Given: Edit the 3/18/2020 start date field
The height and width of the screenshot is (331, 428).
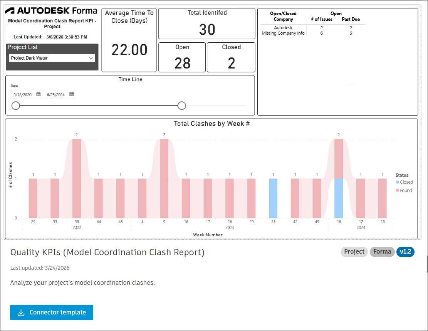Looking at the screenshot, I should point(26,95).
